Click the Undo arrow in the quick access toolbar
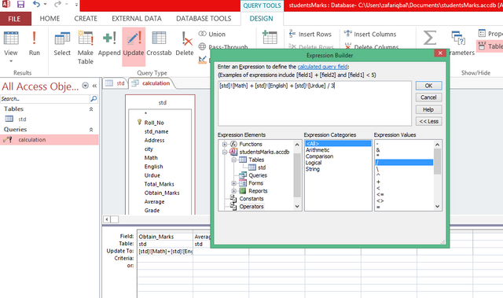This screenshot has height=298, width=503. (x=36, y=4)
